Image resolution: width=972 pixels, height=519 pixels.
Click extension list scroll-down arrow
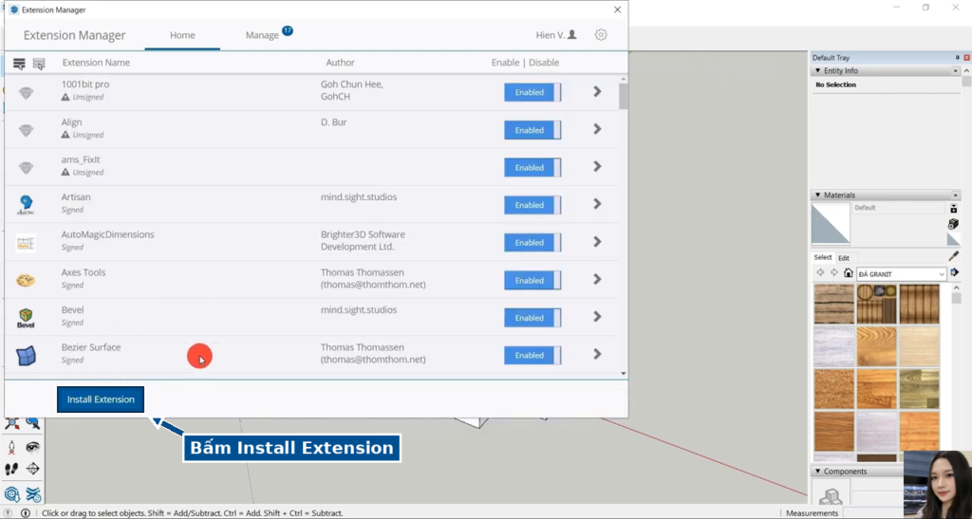(x=624, y=374)
